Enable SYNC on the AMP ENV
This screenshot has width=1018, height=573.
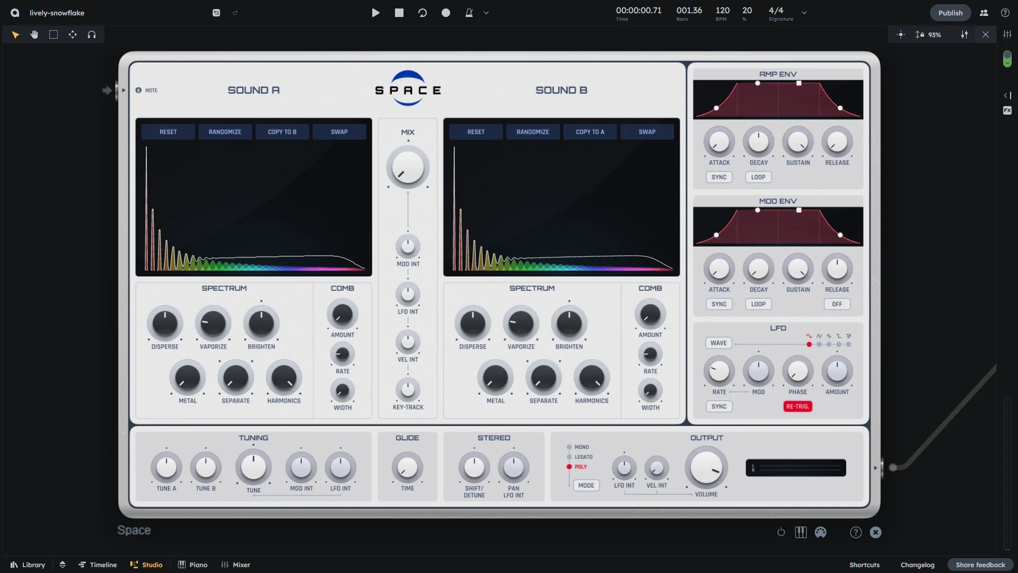(719, 177)
